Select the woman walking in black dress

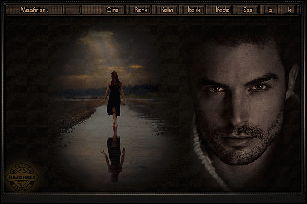click(114, 95)
